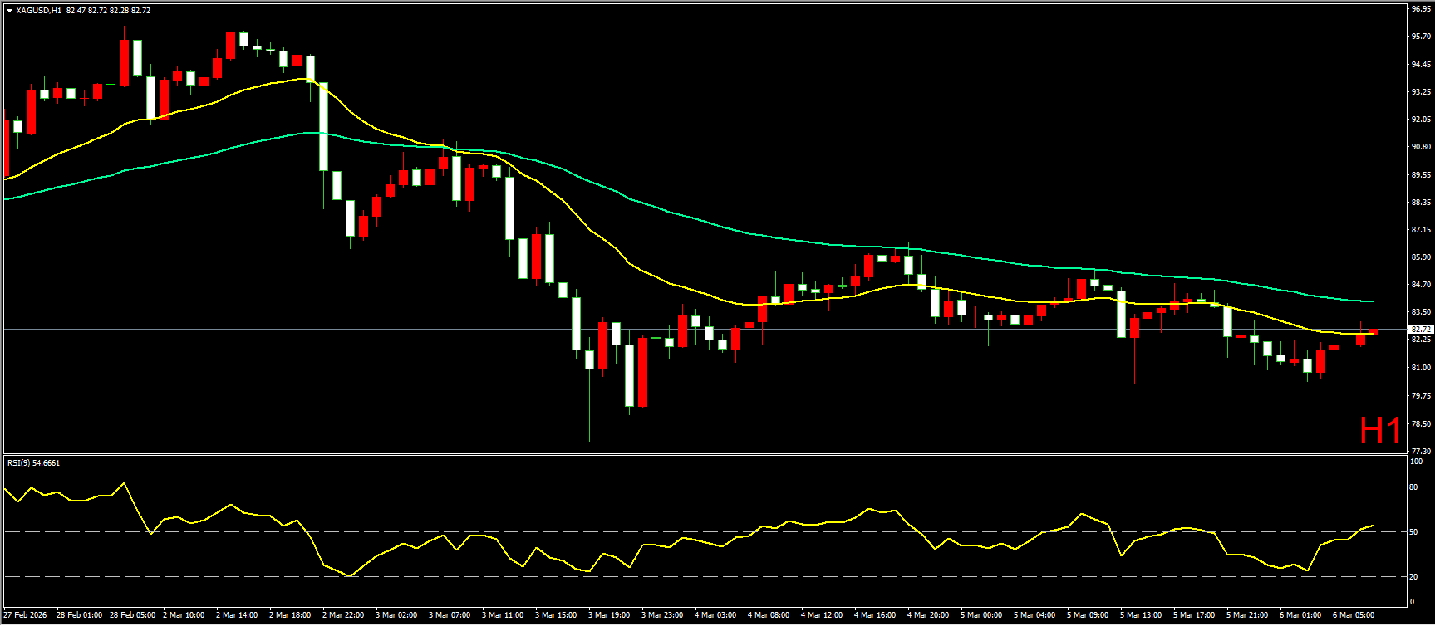Screen dimensions: 1435x626
Task: Click the 96.95 top price scale value
Action: pos(1420,8)
